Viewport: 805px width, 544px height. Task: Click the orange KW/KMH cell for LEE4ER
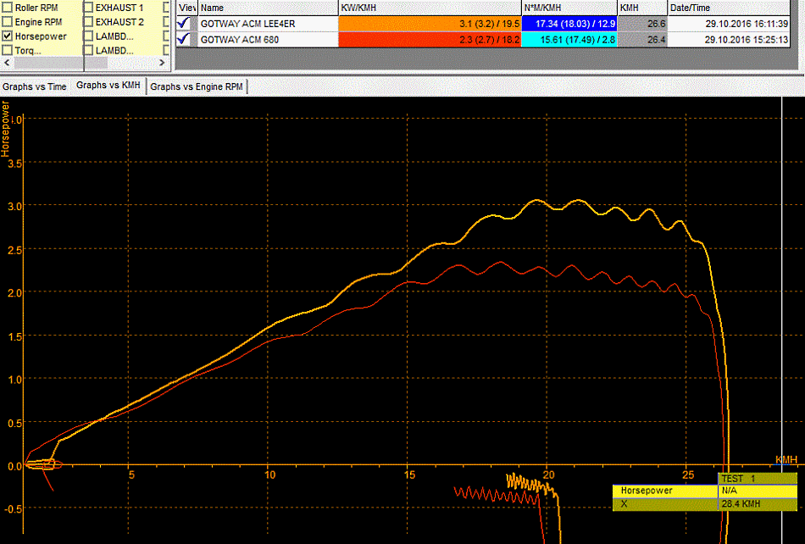pos(430,24)
